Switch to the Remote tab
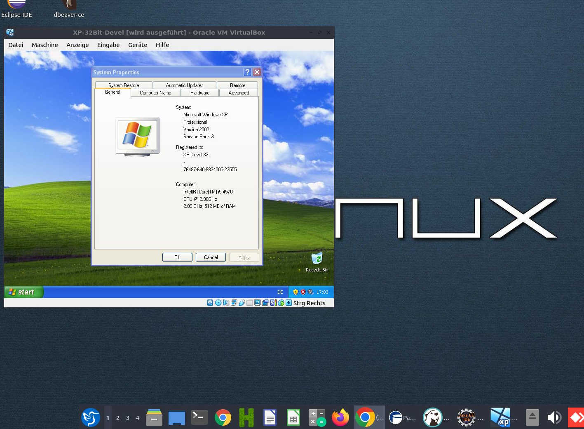 click(x=237, y=85)
